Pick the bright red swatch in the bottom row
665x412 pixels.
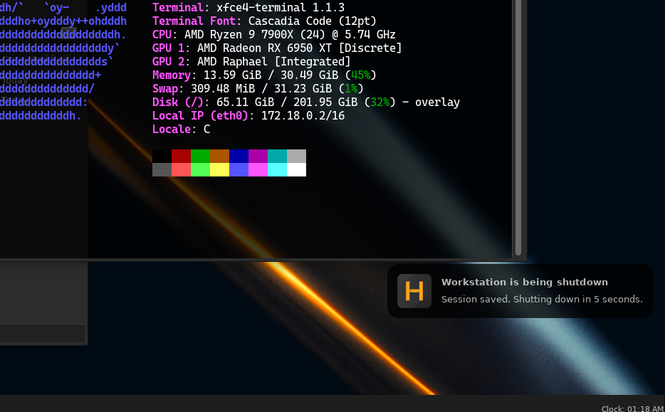pos(181,169)
